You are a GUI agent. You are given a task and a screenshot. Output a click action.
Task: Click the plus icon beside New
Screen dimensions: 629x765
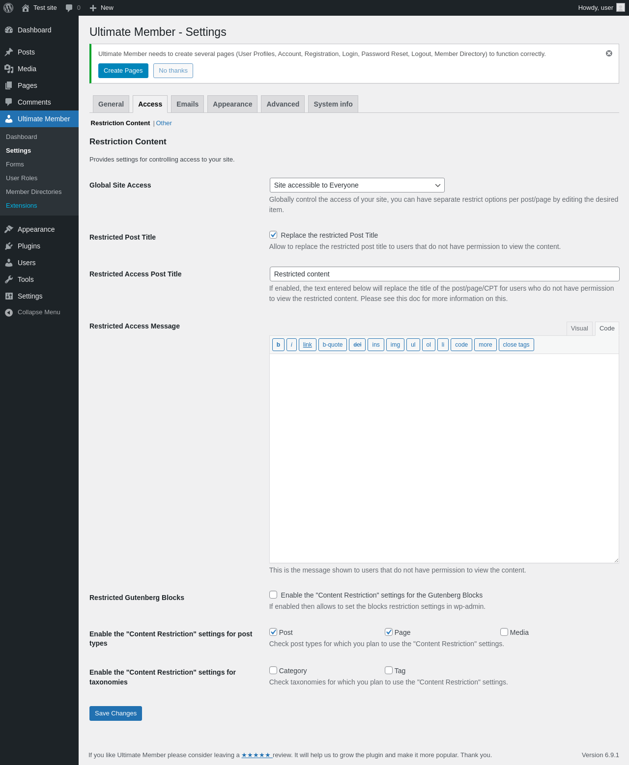(x=93, y=8)
